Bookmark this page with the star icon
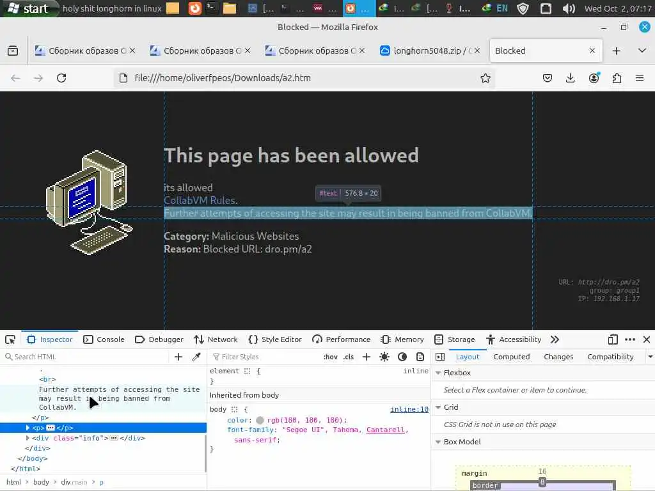The image size is (655, 491). 485,78
